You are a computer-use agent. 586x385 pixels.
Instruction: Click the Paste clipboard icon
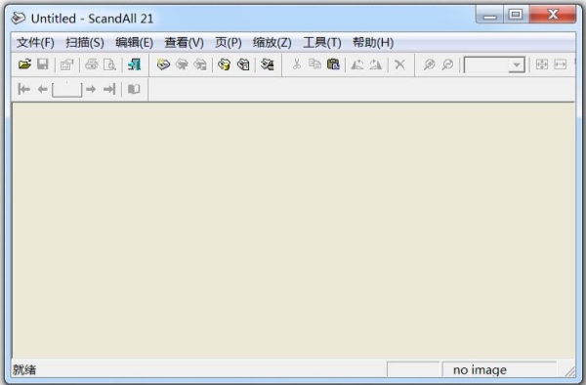coord(333,64)
